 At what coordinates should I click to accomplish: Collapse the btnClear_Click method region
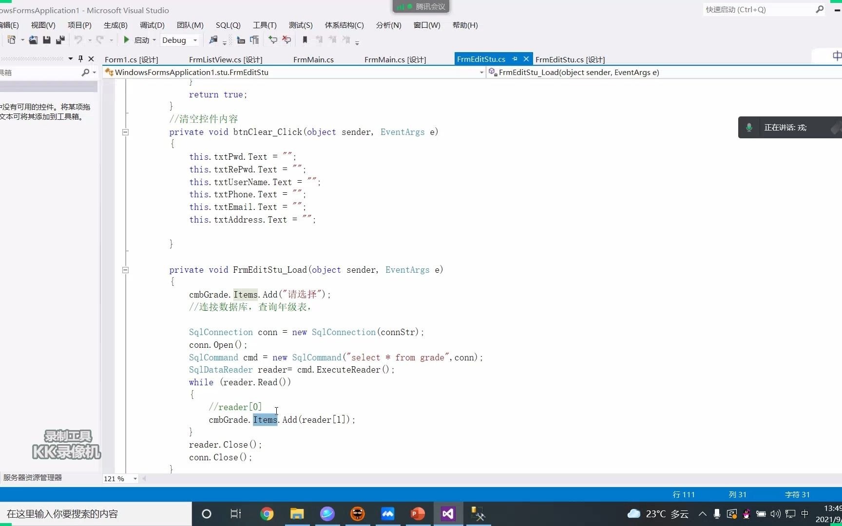coord(125,132)
